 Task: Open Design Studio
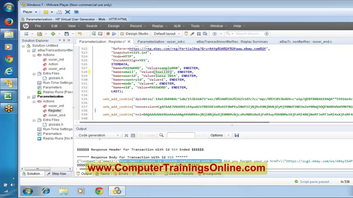pos(134,34)
